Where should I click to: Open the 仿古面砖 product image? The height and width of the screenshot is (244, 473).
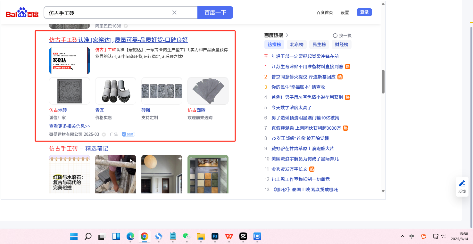[208, 91]
